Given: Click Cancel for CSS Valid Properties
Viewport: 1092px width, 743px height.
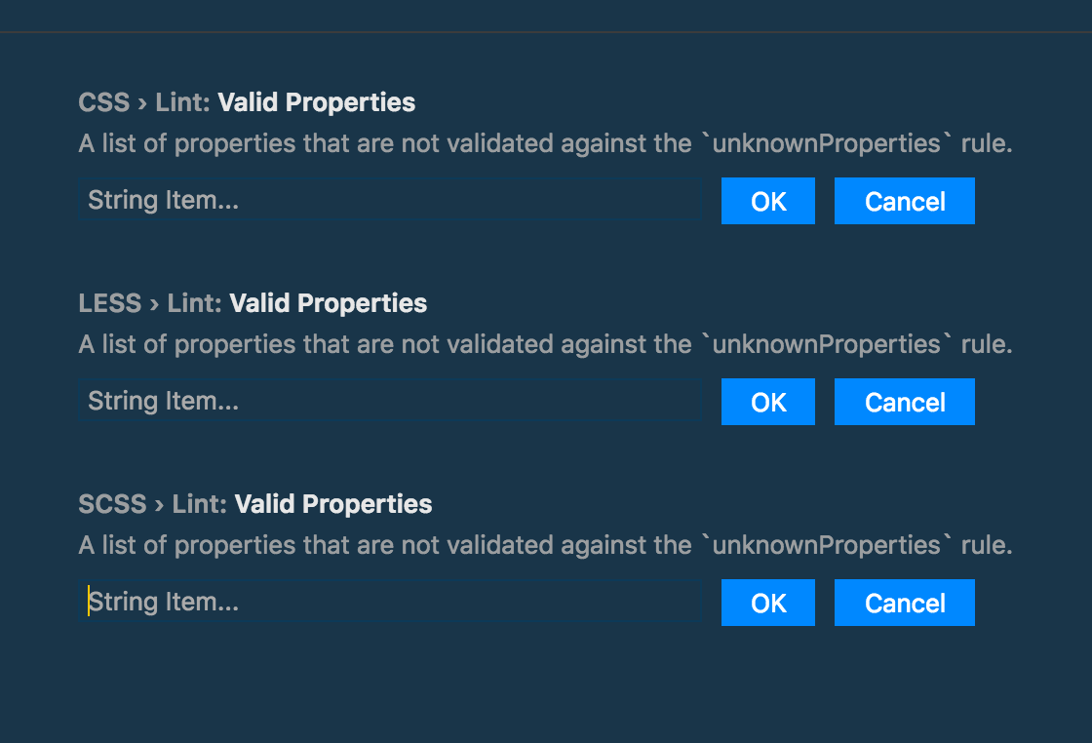Looking at the screenshot, I should click(x=904, y=200).
